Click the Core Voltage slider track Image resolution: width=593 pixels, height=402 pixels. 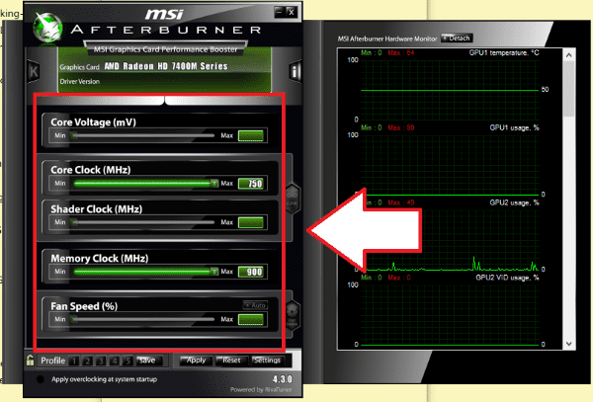(x=143, y=135)
